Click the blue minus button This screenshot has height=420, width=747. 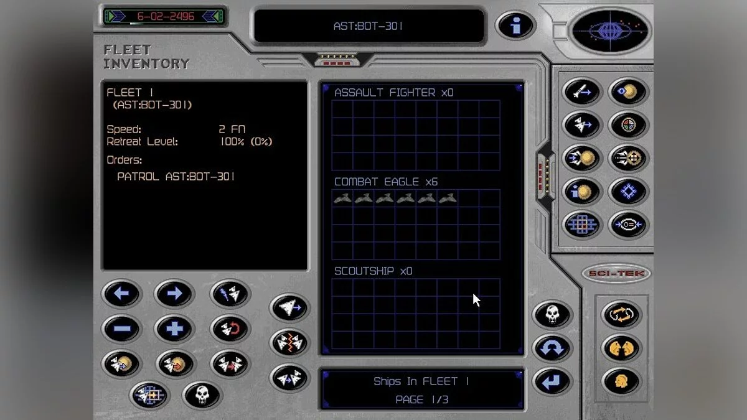[122, 329]
